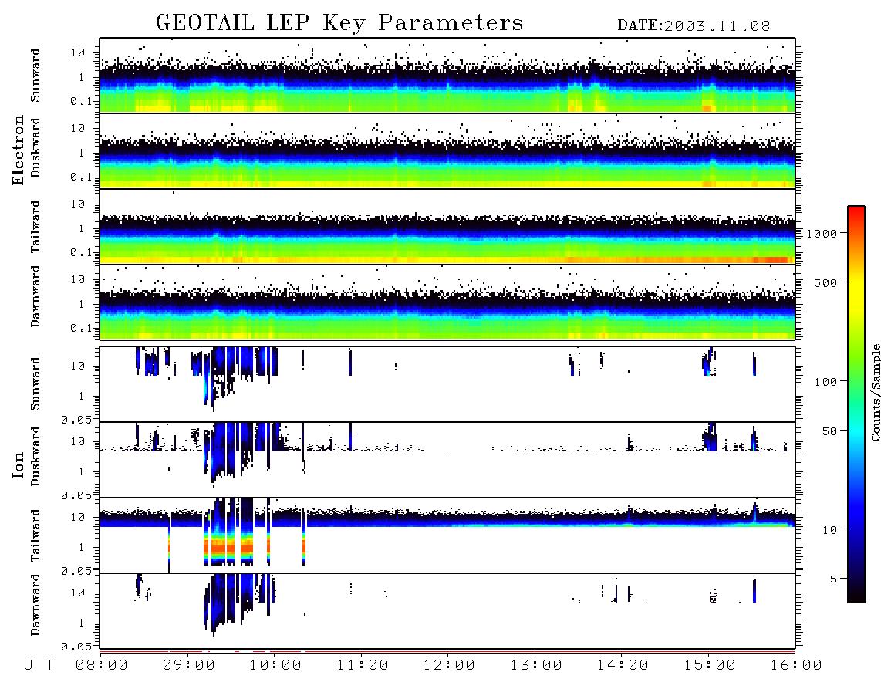Click the Ion Sunward panel label

pyautogui.click(x=35, y=383)
